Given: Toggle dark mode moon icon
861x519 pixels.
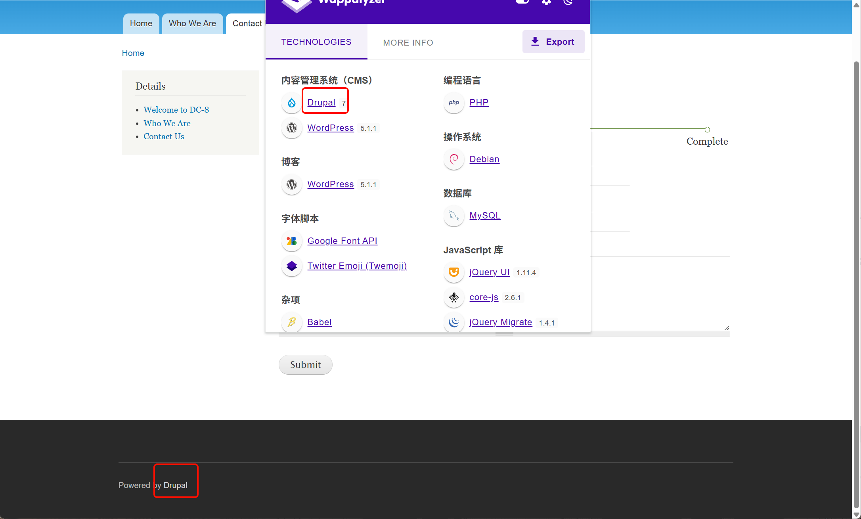Looking at the screenshot, I should (x=568, y=2).
